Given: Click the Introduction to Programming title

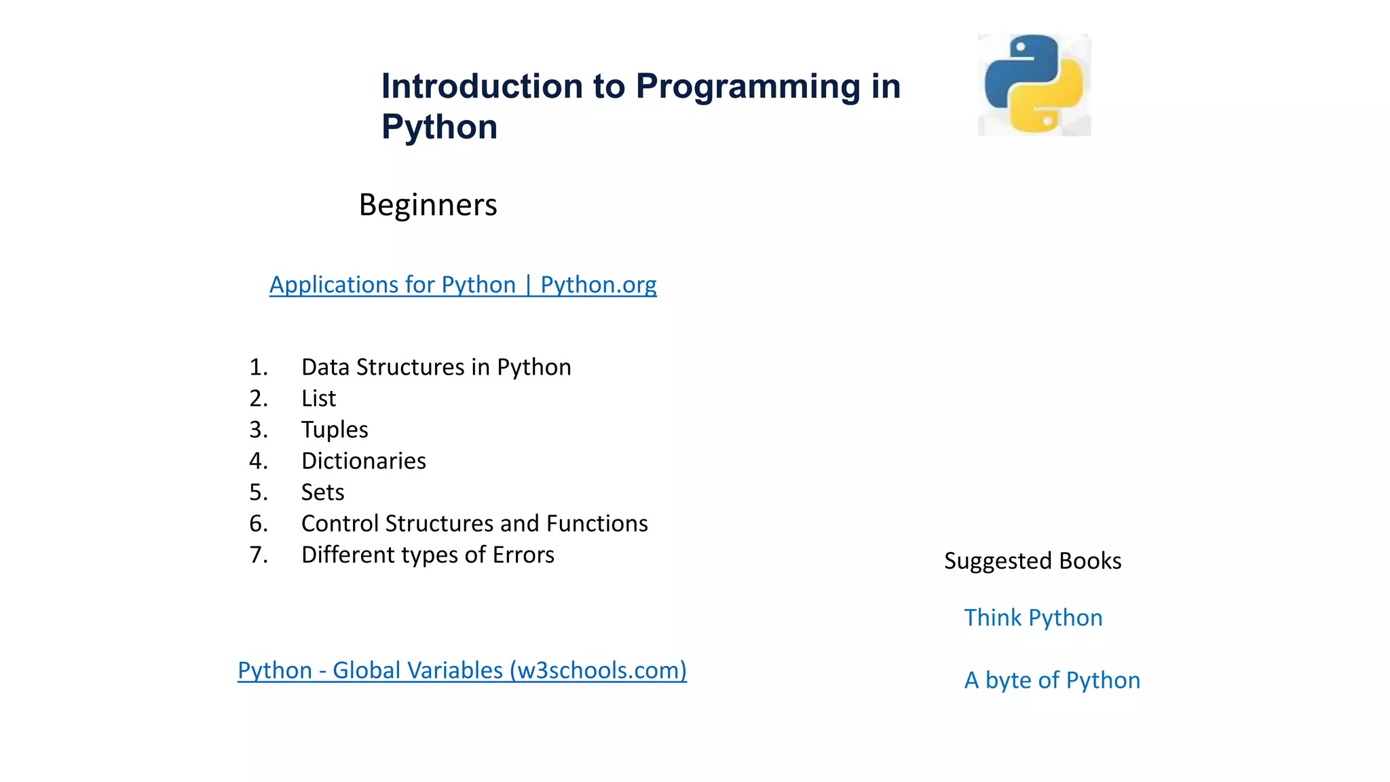Looking at the screenshot, I should tap(641, 87).
